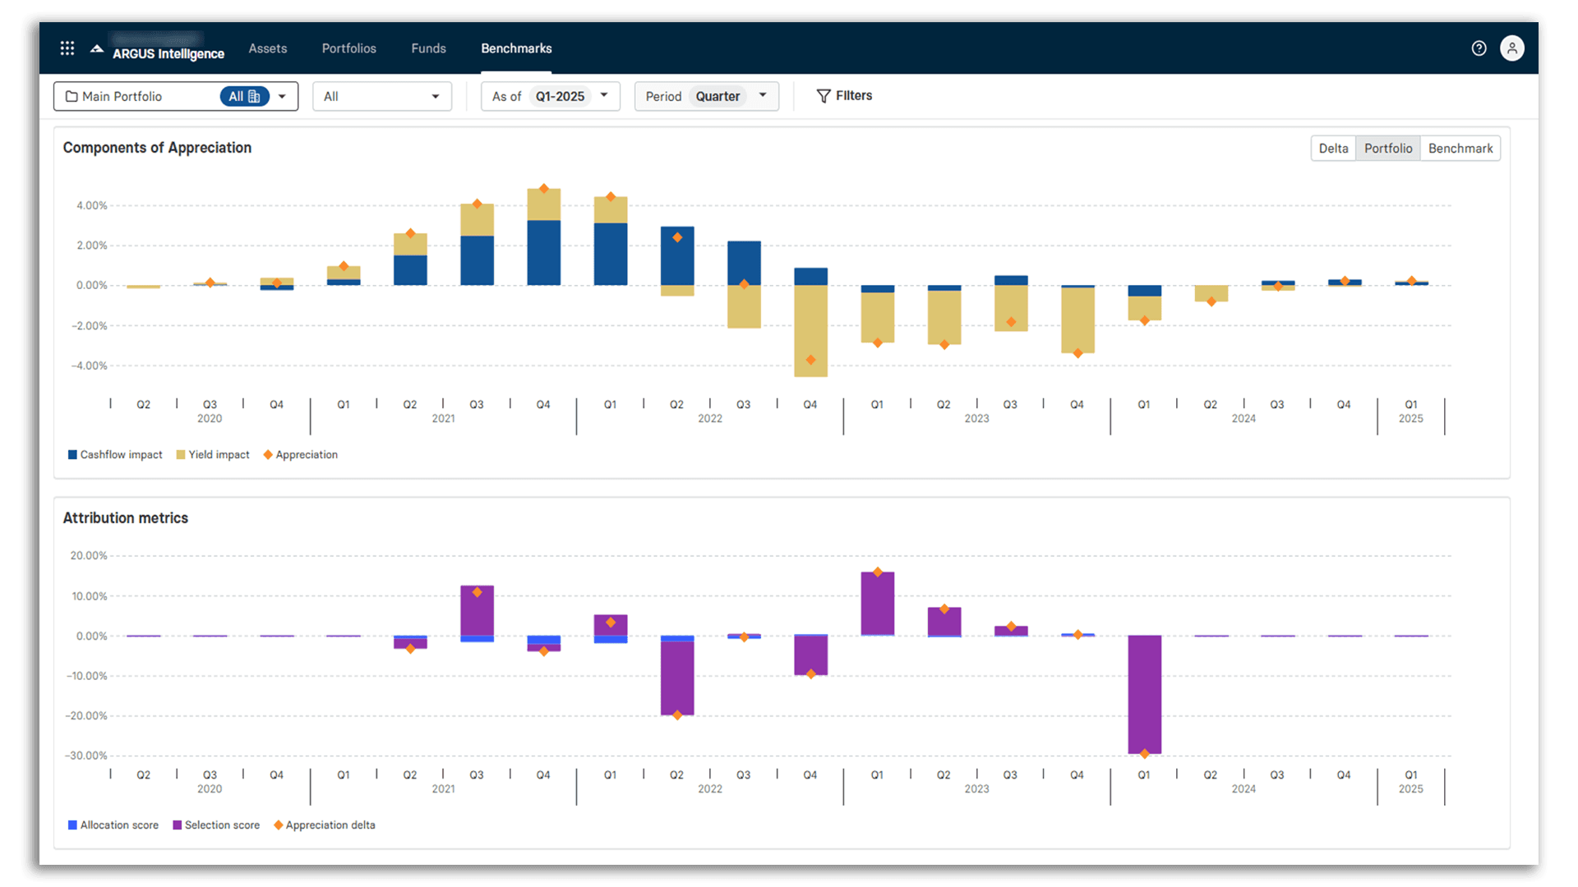Click the Filters button
The image size is (1578, 887).
pyautogui.click(x=844, y=95)
